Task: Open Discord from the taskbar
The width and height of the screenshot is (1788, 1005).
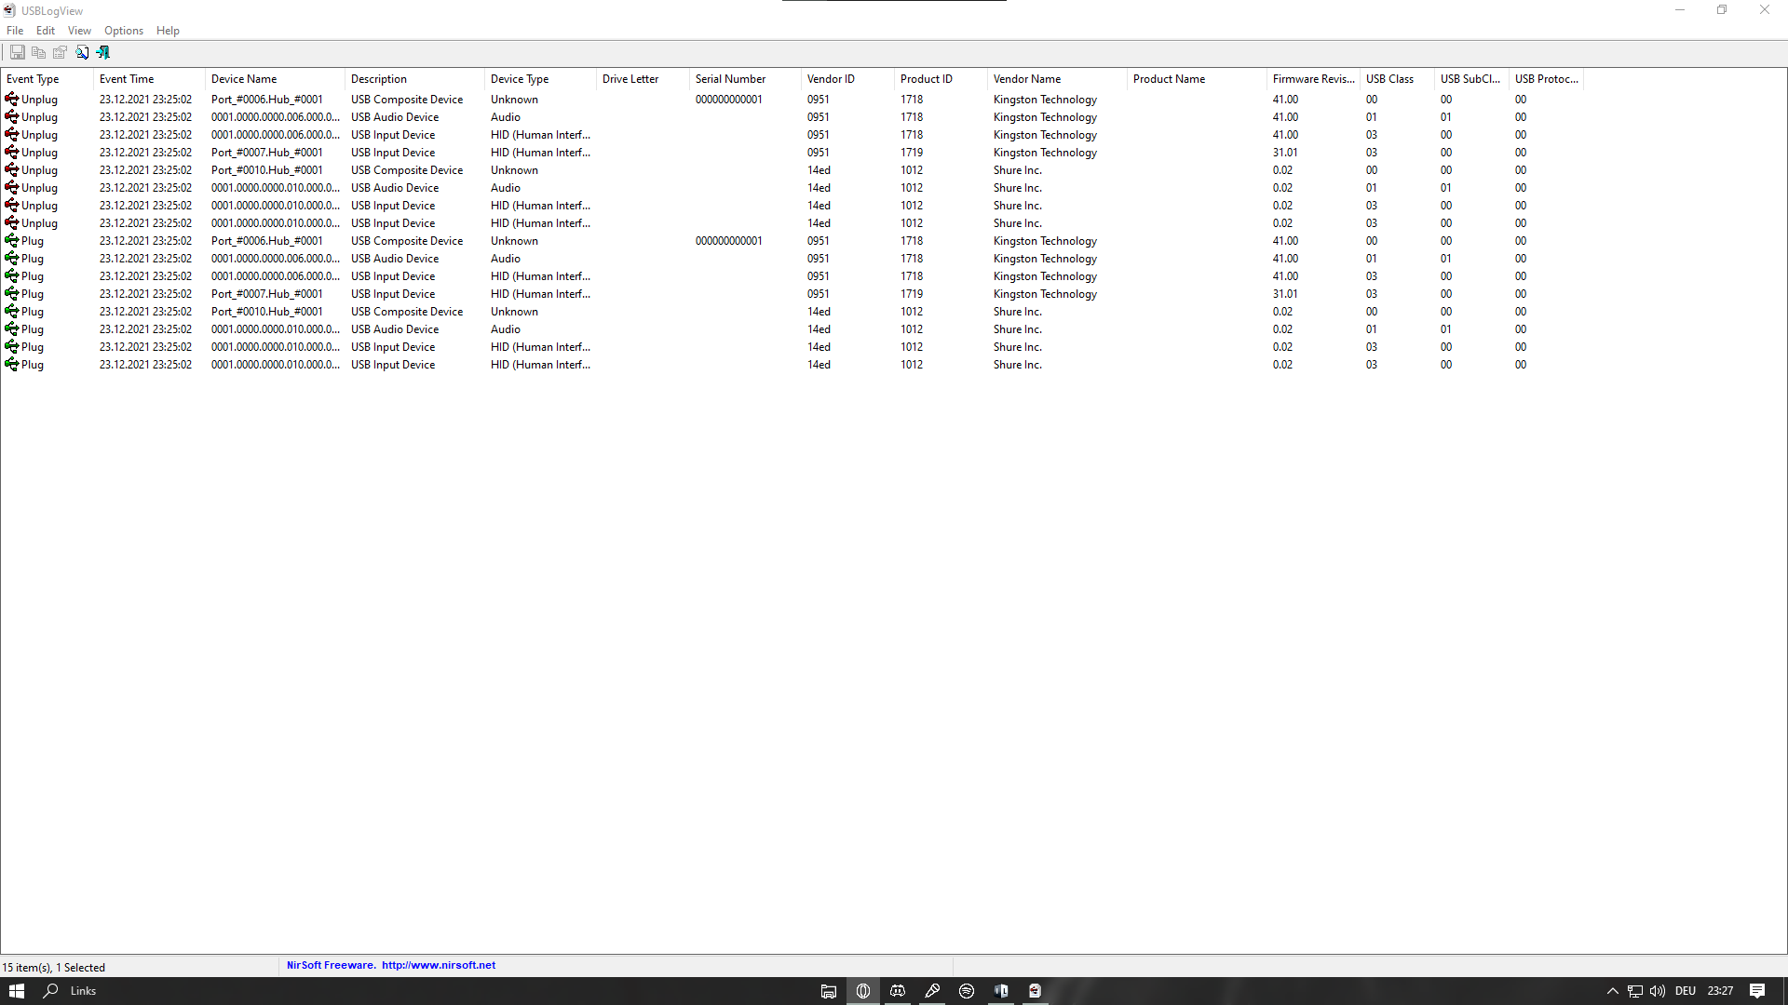Action: (898, 991)
